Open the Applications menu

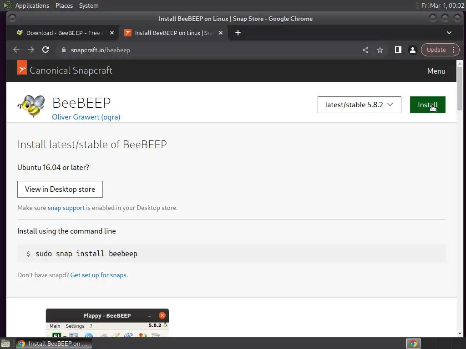click(32, 5)
